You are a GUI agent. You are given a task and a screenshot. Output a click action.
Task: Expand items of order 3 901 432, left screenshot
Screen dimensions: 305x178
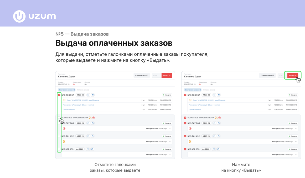tap(170, 142)
